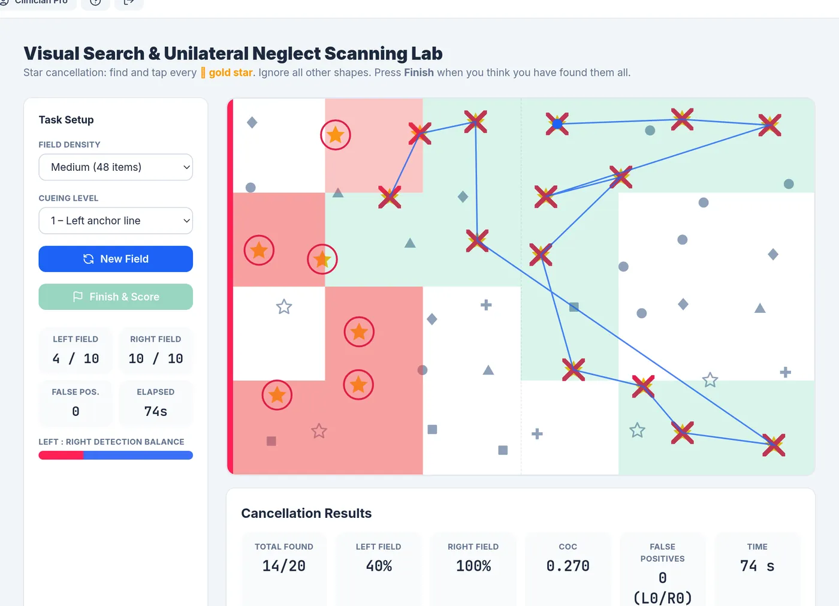Open the Clinician Pro profile button
This screenshot has height=606, width=839.
coord(37,2)
